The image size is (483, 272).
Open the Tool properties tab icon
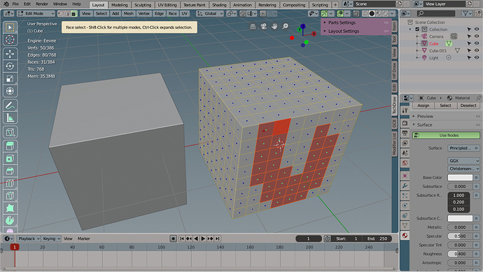(405, 110)
